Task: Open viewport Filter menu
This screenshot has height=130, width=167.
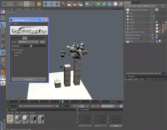Action: 33,9
